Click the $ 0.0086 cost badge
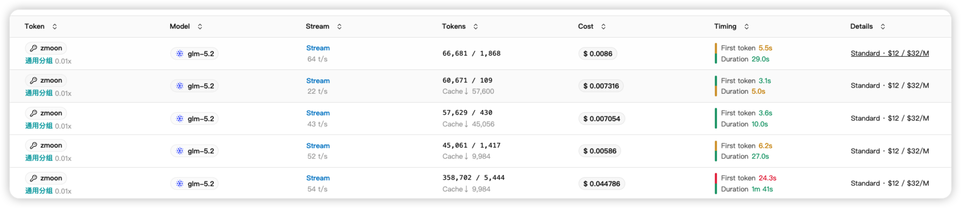 point(598,53)
